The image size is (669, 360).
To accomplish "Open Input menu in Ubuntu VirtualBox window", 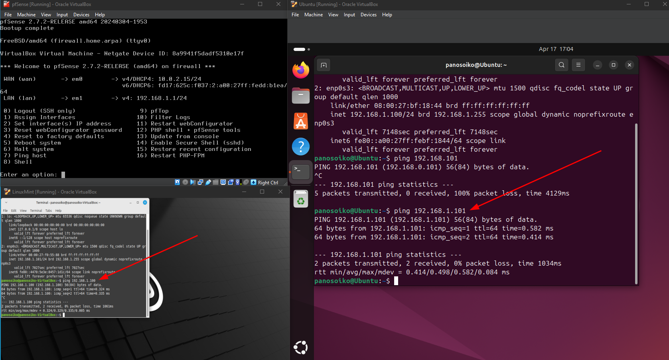I will click(x=349, y=15).
